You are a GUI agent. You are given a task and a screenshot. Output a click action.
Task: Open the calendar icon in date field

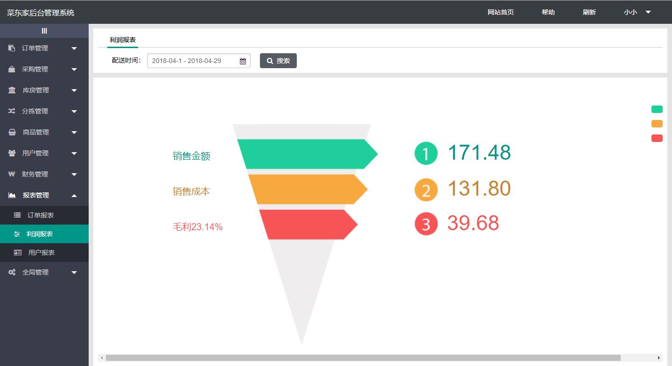pos(243,61)
